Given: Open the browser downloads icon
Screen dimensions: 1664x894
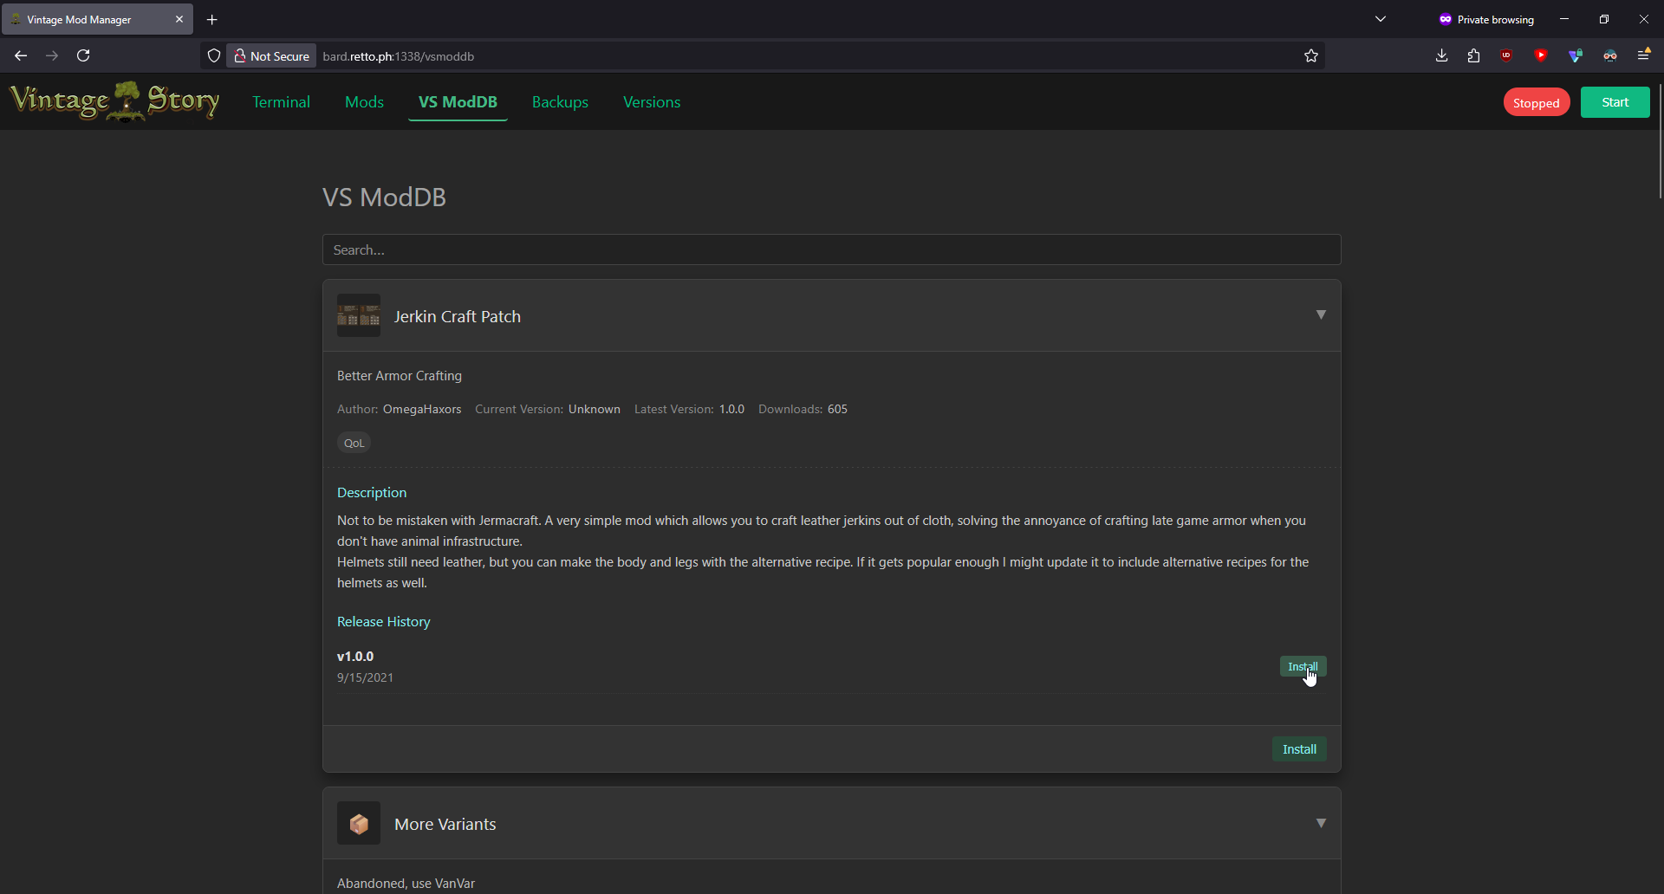Looking at the screenshot, I should pos(1441,55).
